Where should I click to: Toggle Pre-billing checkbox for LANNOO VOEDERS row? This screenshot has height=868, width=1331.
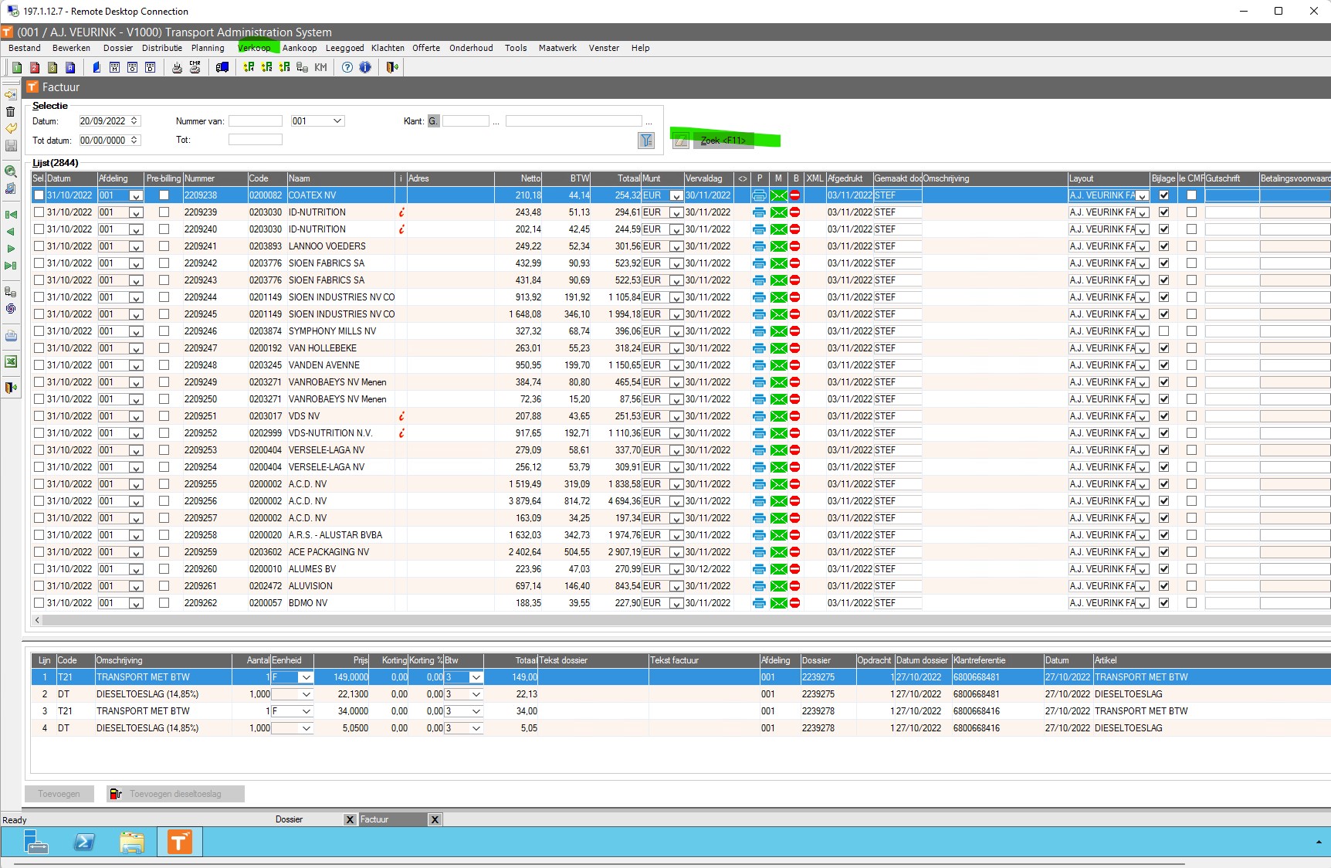164,246
